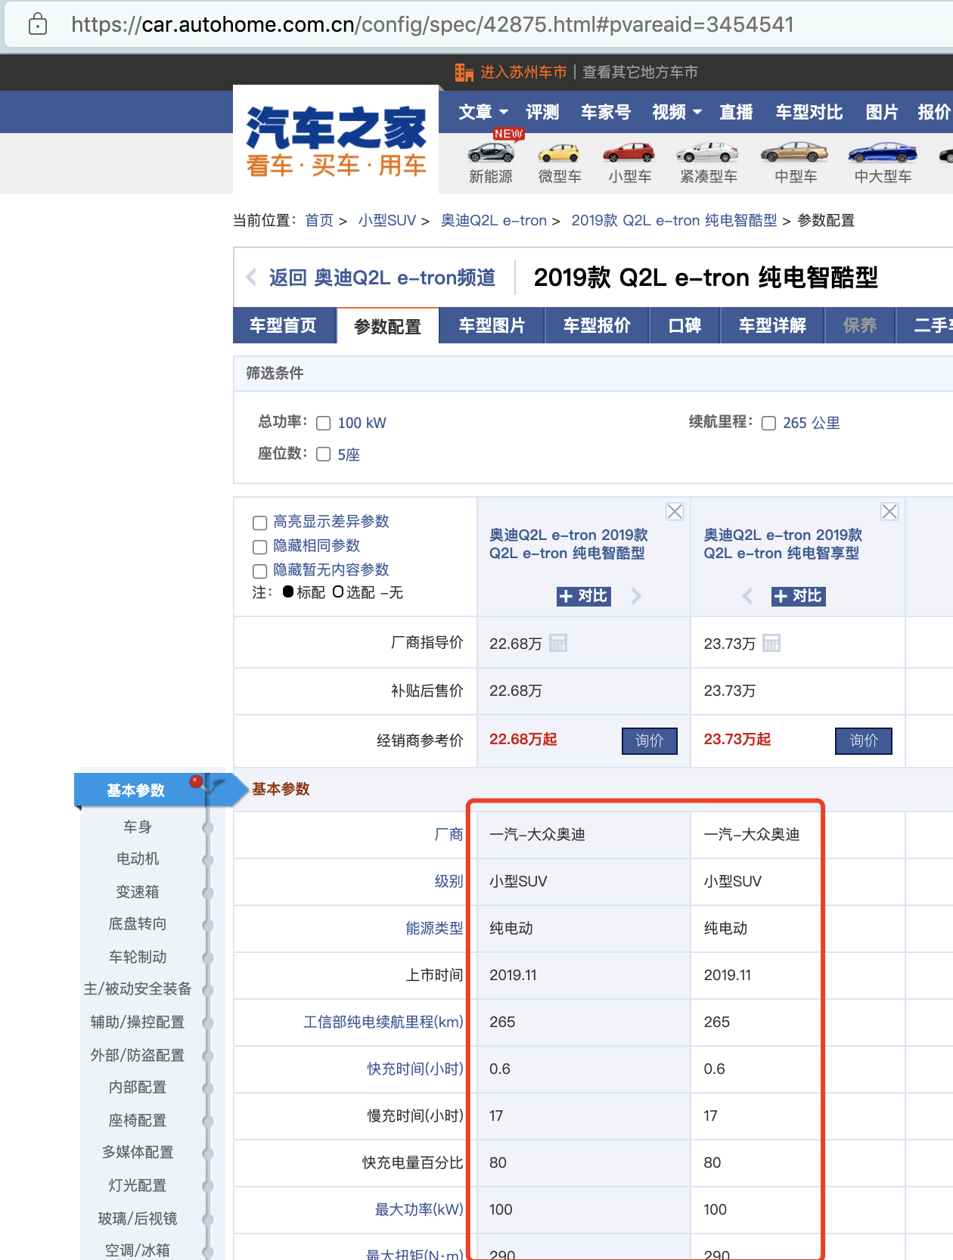The image size is (953, 1260).
Task: Jump to 底盘转向 section in sidebar
Action: pos(138,923)
